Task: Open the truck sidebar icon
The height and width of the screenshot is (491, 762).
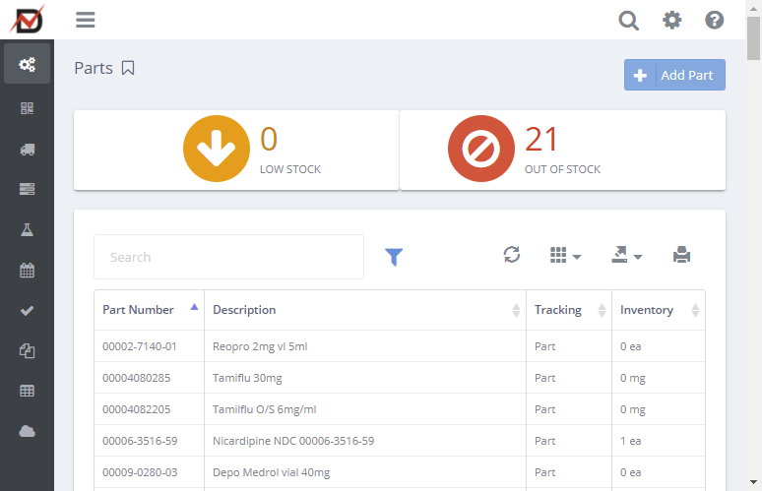Action: [28, 150]
